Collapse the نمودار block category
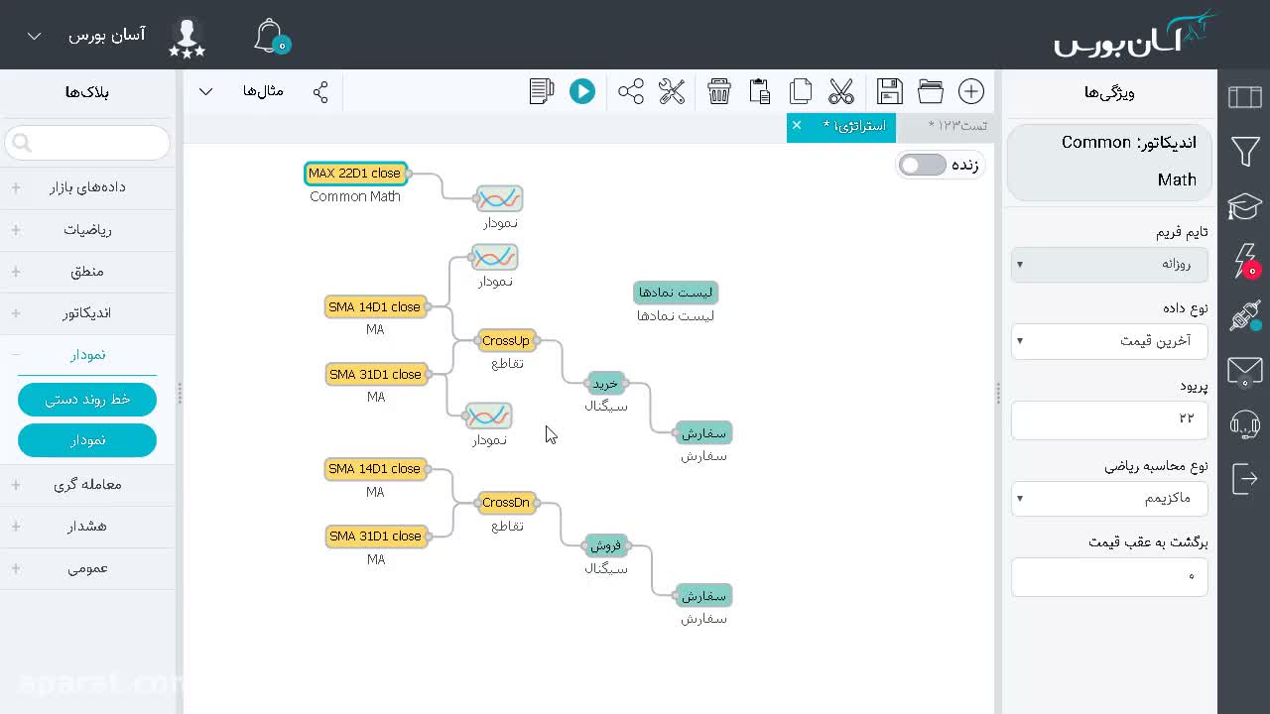The height and width of the screenshot is (714, 1270). [88, 355]
